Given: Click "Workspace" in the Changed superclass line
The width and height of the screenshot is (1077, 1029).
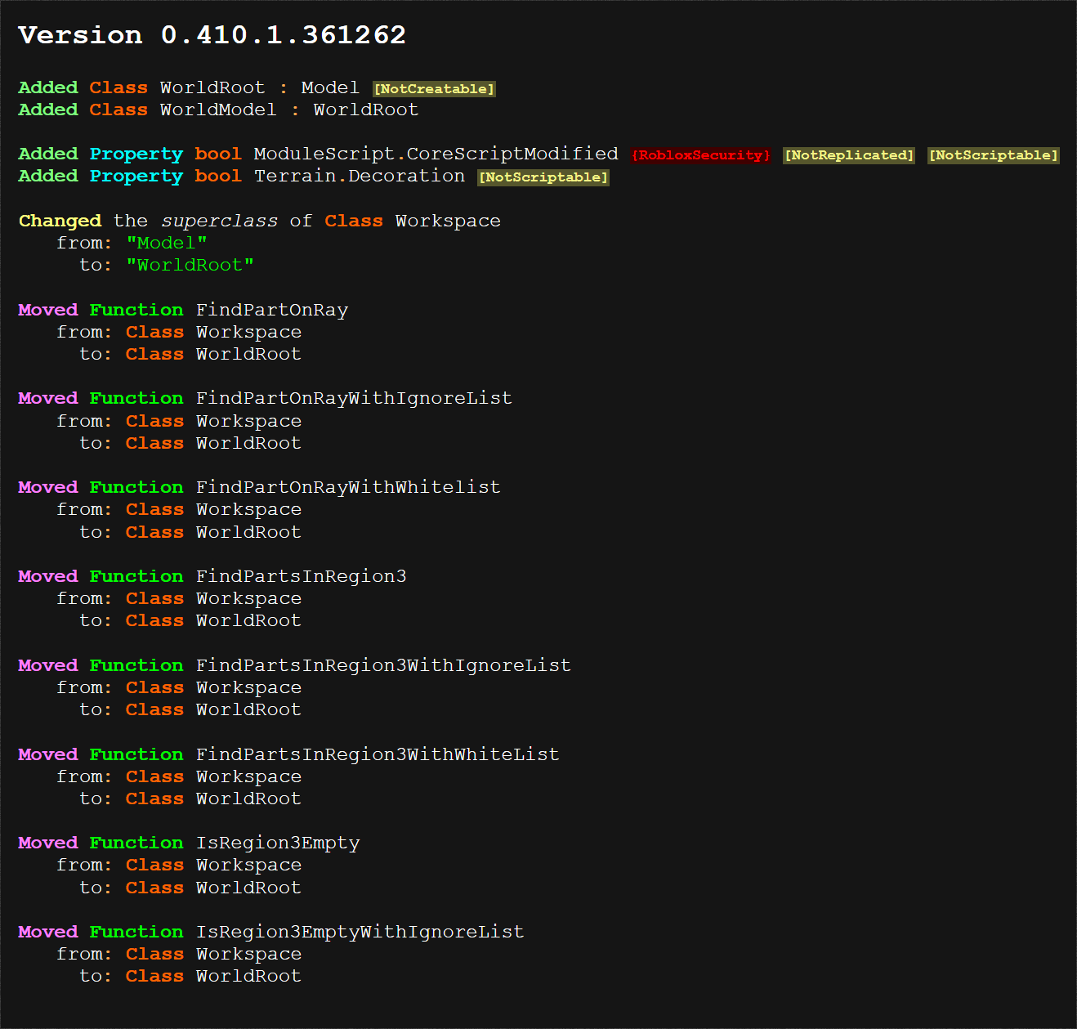Looking at the screenshot, I should (x=448, y=221).
